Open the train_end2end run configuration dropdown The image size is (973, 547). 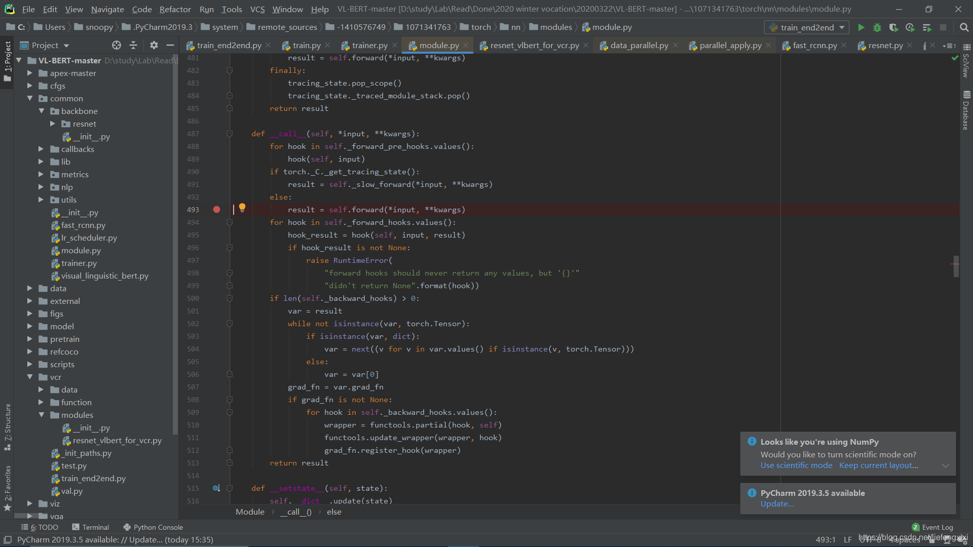(x=807, y=27)
